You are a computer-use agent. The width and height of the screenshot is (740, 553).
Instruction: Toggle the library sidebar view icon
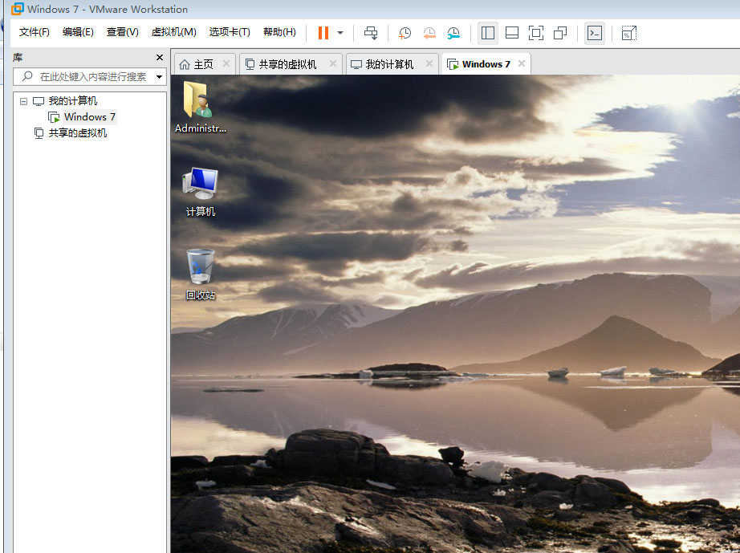tap(487, 33)
